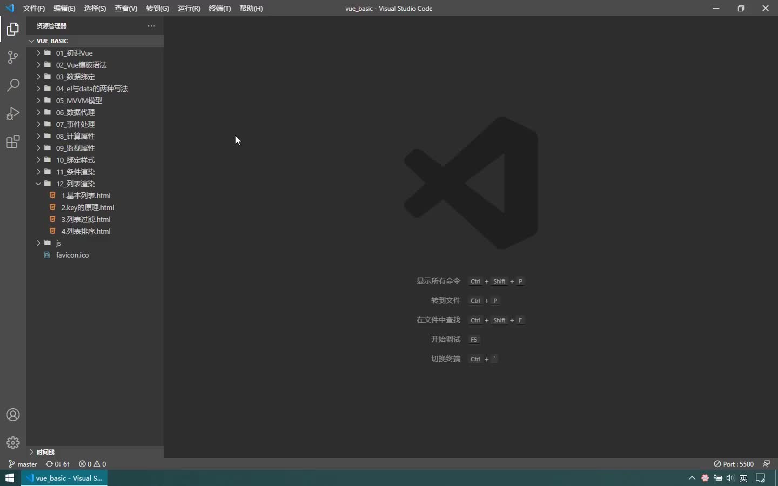Open the 终端(T) menu
778x486 pixels.
pos(220,8)
